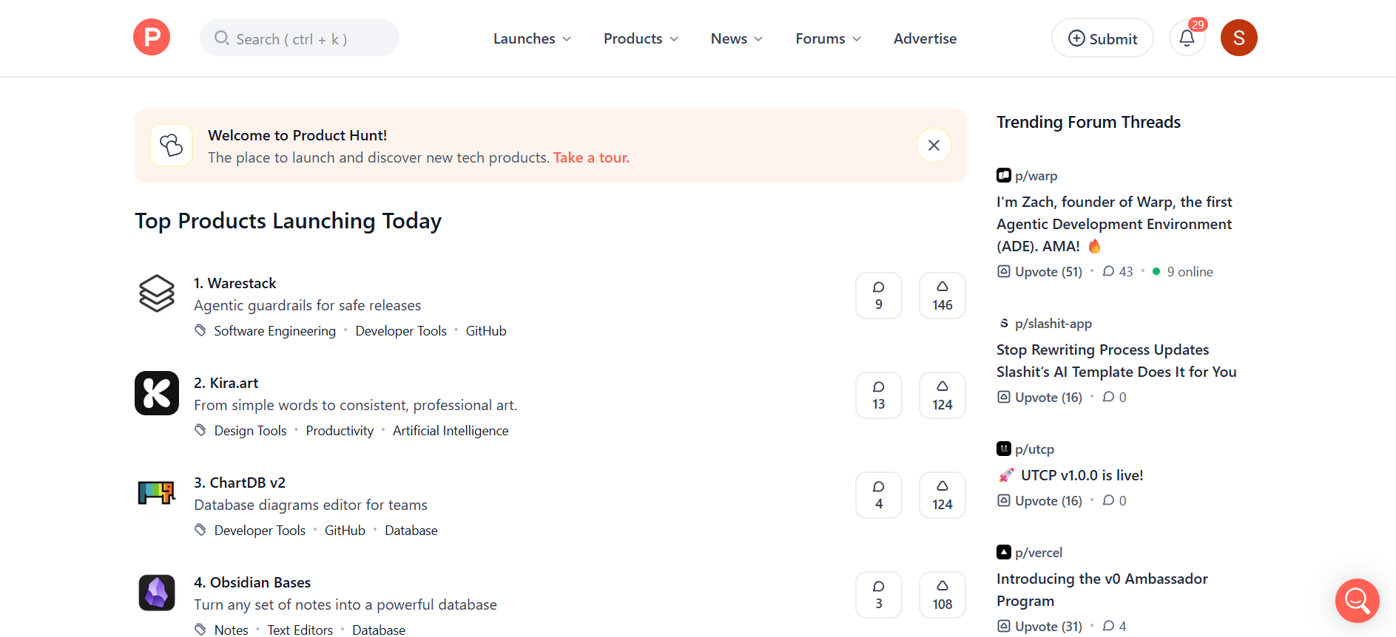Select the Productivity tag
Image resolution: width=1396 pixels, height=637 pixels.
point(340,431)
